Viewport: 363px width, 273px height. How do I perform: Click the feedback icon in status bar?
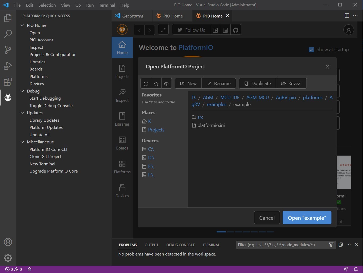pyautogui.click(x=346, y=269)
